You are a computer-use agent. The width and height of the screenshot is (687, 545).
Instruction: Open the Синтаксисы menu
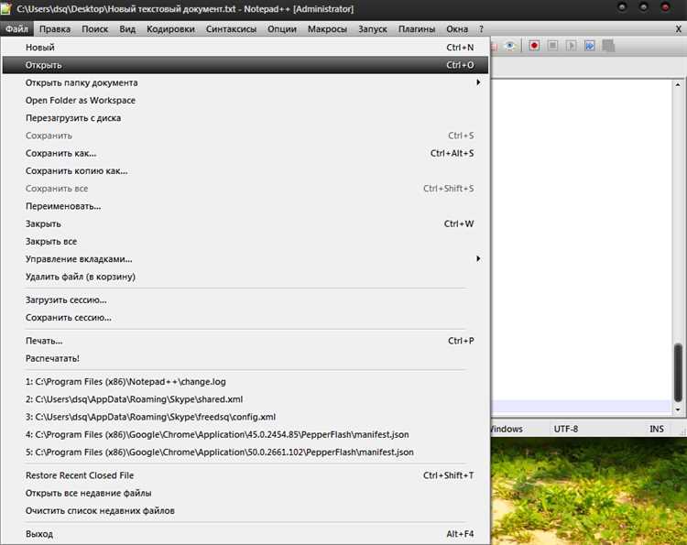coord(231,29)
